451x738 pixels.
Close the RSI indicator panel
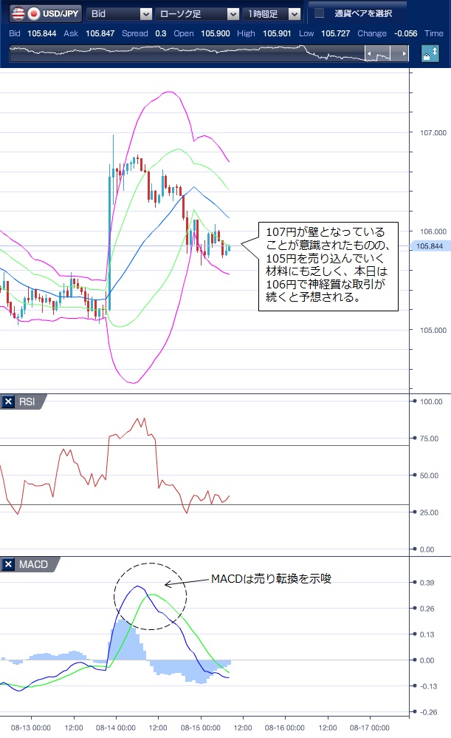tap(8, 402)
